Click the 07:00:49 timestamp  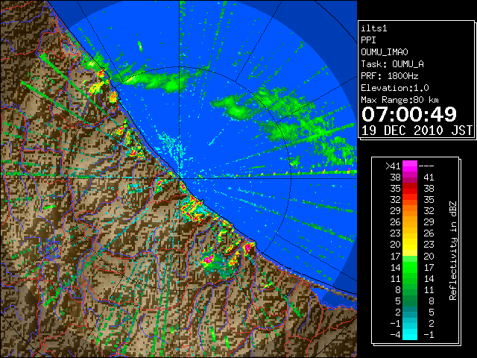(409, 114)
